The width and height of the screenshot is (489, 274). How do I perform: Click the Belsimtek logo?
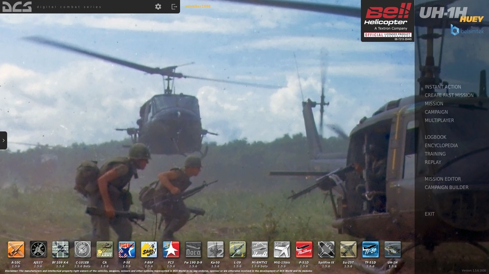(467, 30)
